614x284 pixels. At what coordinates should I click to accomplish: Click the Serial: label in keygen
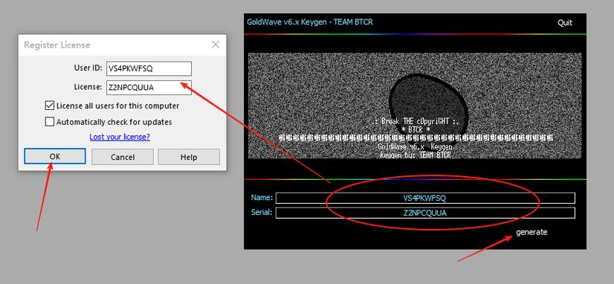pos(261,213)
